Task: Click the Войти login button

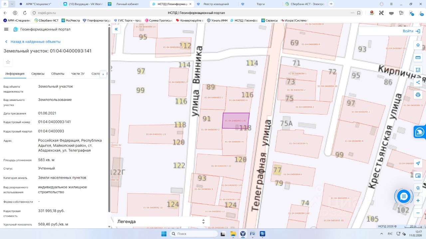Action: click(412, 31)
